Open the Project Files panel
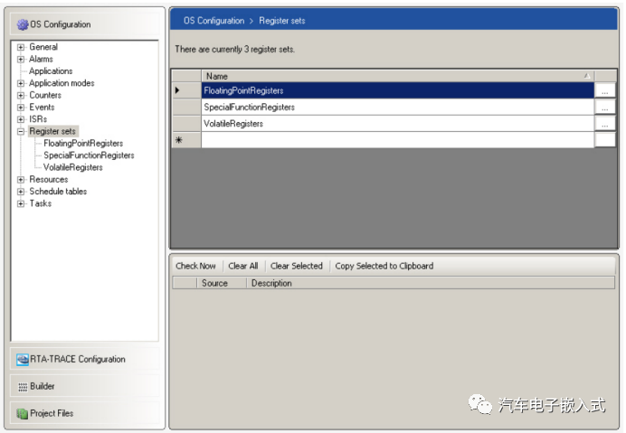The width and height of the screenshot is (626, 433). click(x=85, y=413)
